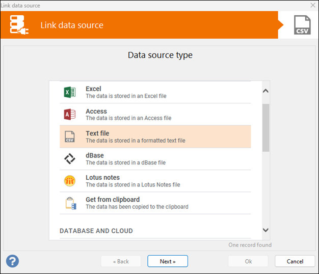
Task: Click the dBase diamond icon
Action: [x=69, y=159]
